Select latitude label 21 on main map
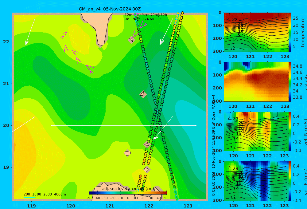This screenshot has width=307, height=209. click(6, 84)
